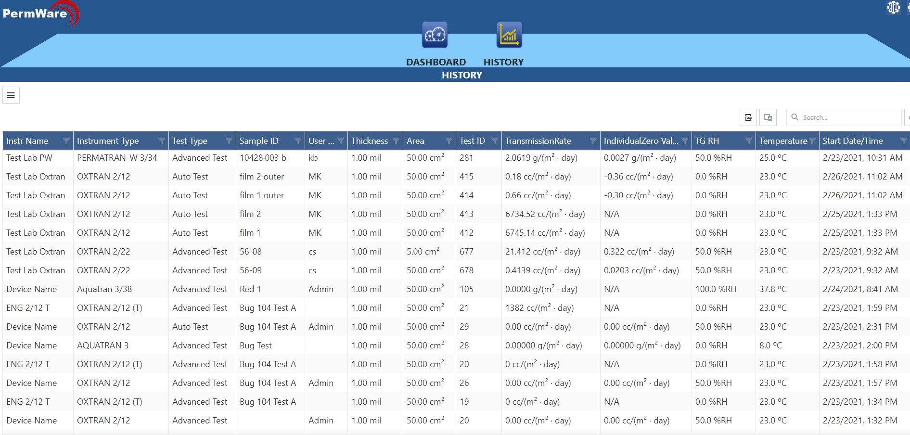Image resolution: width=910 pixels, height=435 pixels.
Task: Select the row with Sample ID 56-08
Action: 251,252
